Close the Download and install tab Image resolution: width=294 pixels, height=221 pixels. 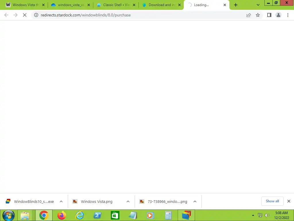[179, 5]
